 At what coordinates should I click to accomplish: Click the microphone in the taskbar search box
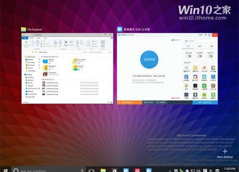[x=82, y=170]
